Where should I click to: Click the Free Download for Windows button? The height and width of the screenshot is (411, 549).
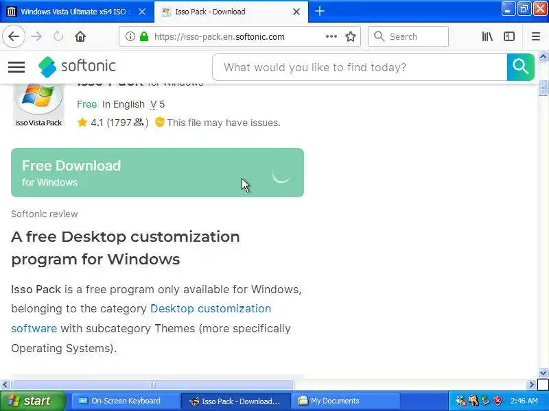[x=158, y=173]
